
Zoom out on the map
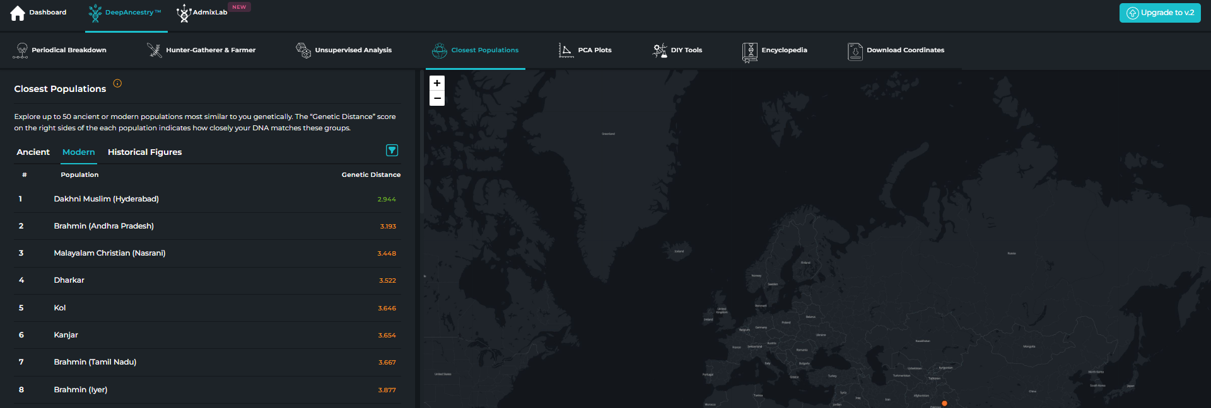tap(437, 98)
